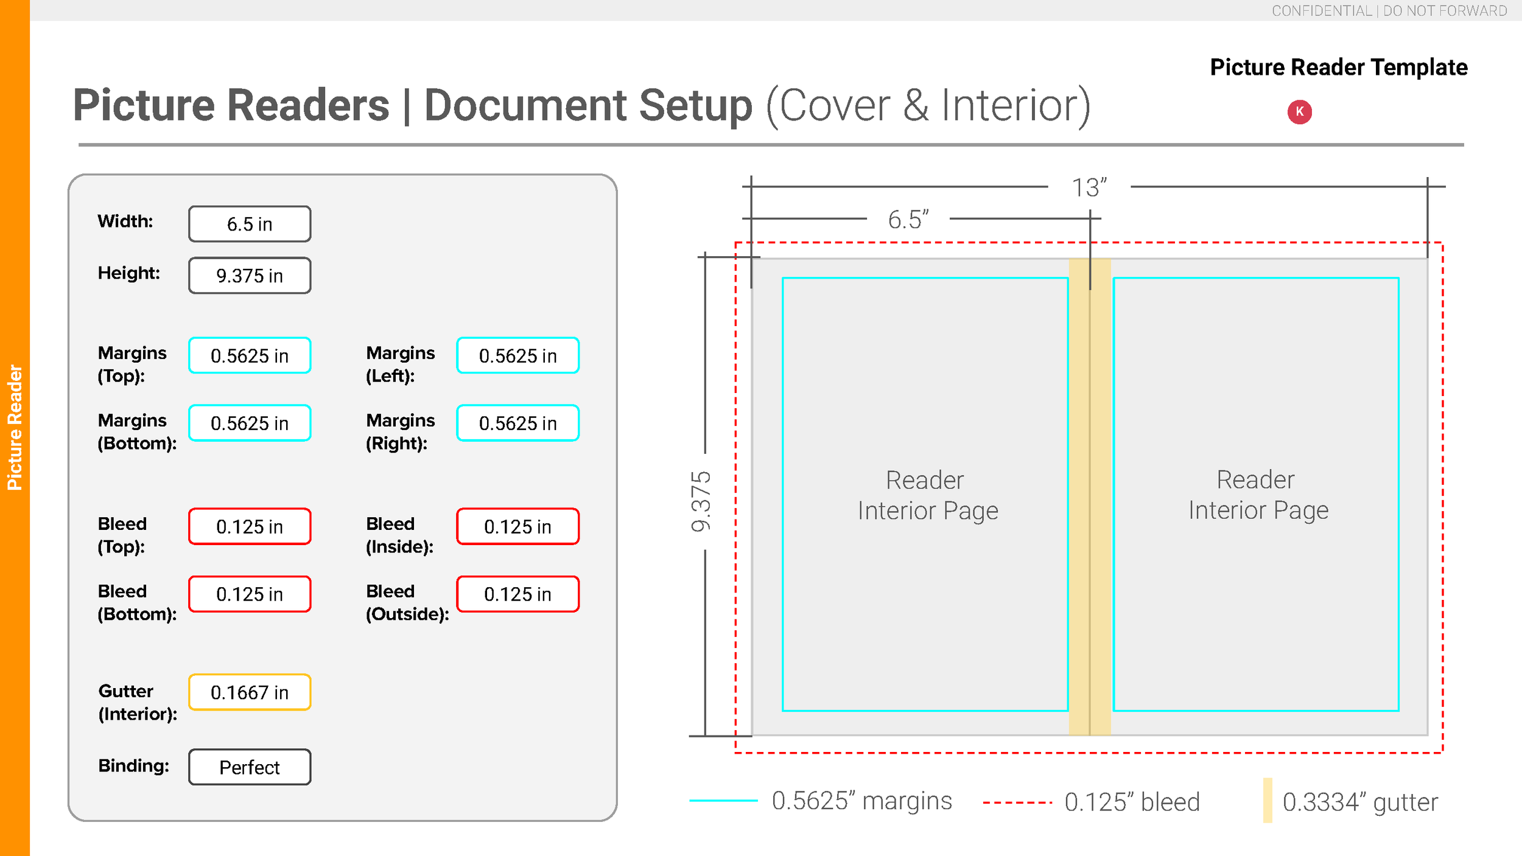The image size is (1522, 856).
Task: Click the 0.5625" margins legend text
Action: pyautogui.click(x=861, y=801)
